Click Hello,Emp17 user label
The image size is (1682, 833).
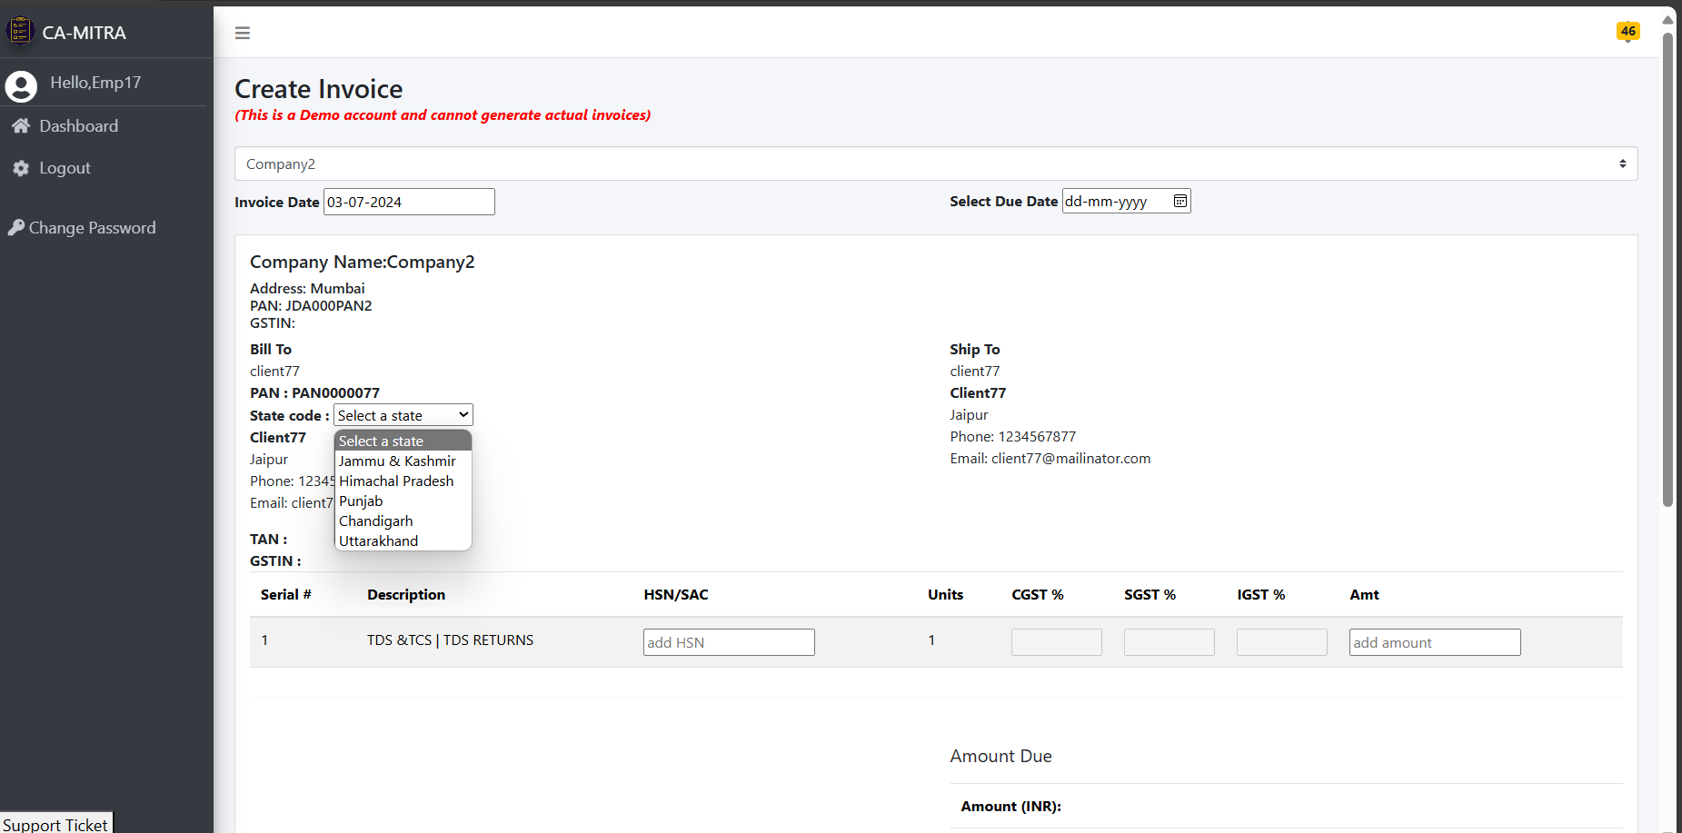coord(95,83)
